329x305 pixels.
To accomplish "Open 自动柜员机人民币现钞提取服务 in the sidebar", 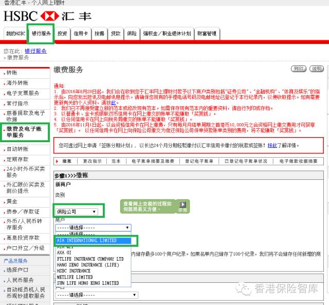I will click(x=25, y=293).
